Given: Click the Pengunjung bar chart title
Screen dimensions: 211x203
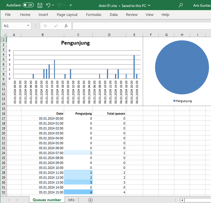Looking at the screenshot, I should coord(75,43).
